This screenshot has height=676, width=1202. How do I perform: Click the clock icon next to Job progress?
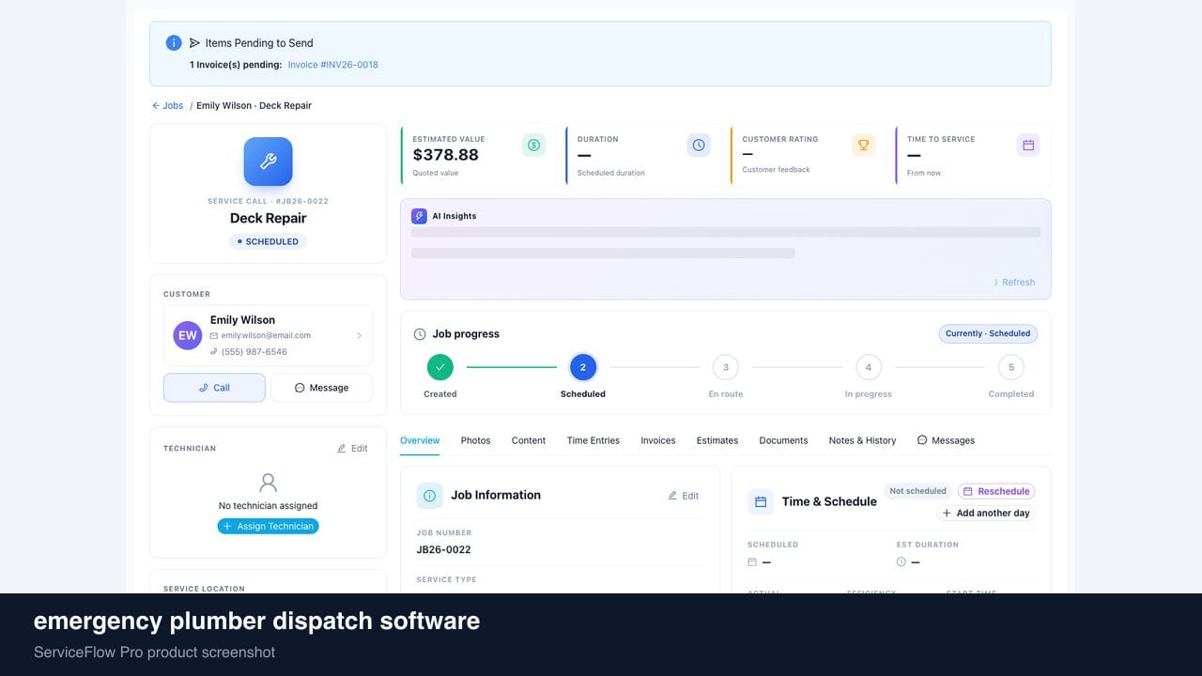(420, 334)
